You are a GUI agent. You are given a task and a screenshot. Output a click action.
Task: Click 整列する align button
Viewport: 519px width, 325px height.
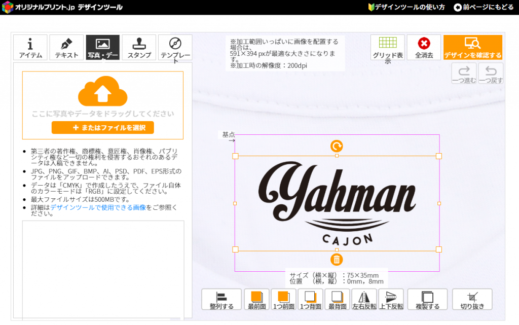pos(221,300)
